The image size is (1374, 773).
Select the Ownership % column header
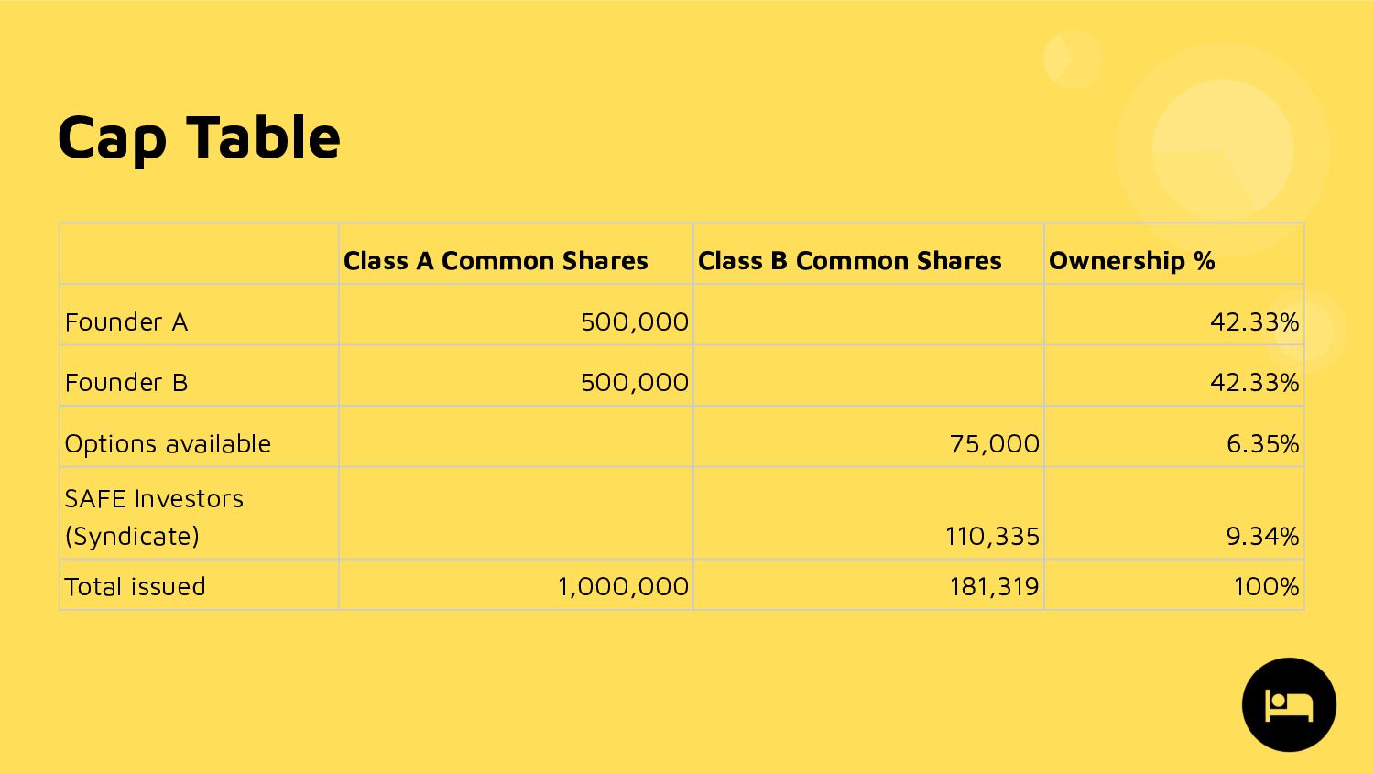(1131, 261)
